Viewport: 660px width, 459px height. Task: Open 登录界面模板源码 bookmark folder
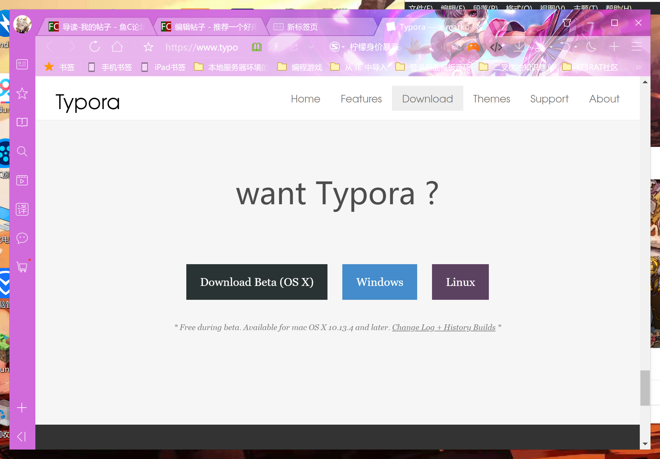(x=433, y=67)
